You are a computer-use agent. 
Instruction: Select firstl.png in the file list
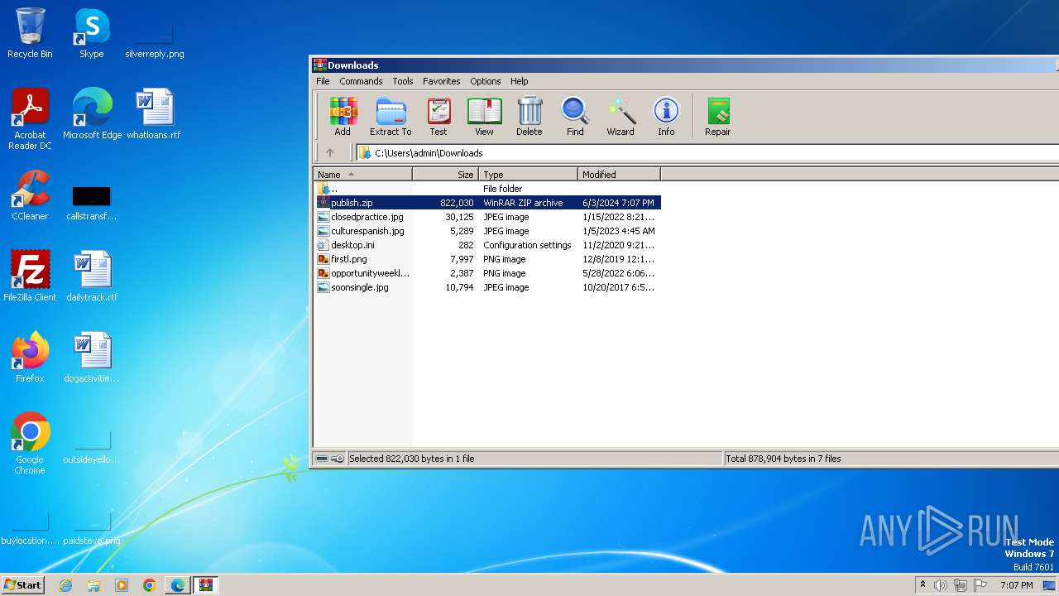487,259
